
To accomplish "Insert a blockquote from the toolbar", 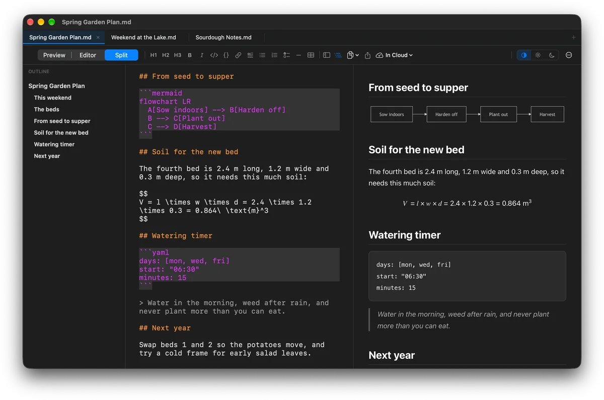I will [x=250, y=55].
